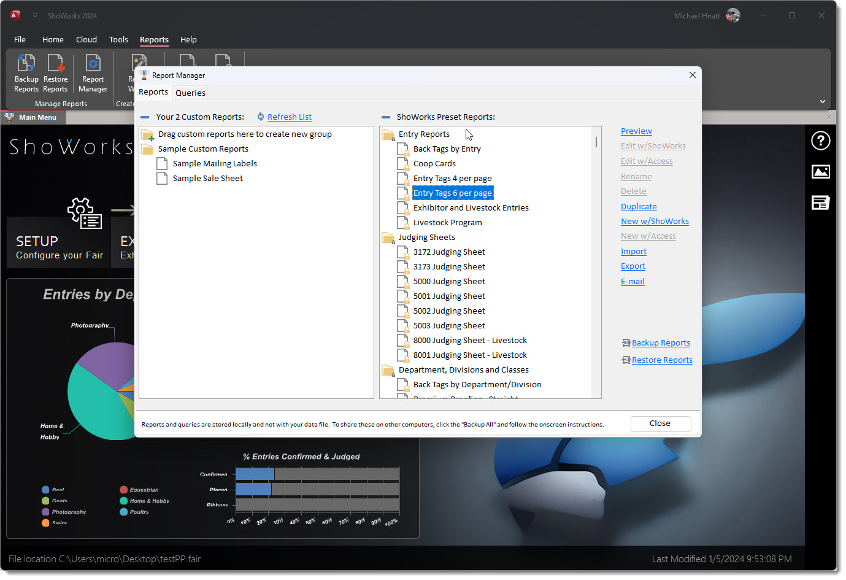Click the Entry Reports folder icon

coord(388,134)
